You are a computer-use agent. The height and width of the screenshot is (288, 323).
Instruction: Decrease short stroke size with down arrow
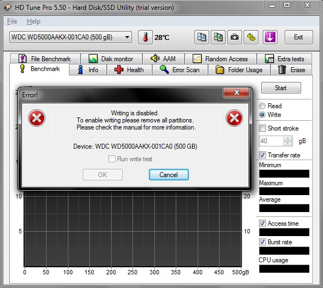click(x=288, y=143)
